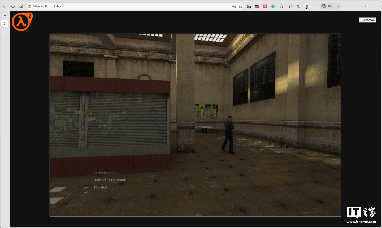382x228 pixels.
Task: Click inside the Half-Life 2 game view
Action: [x=195, y=125]
